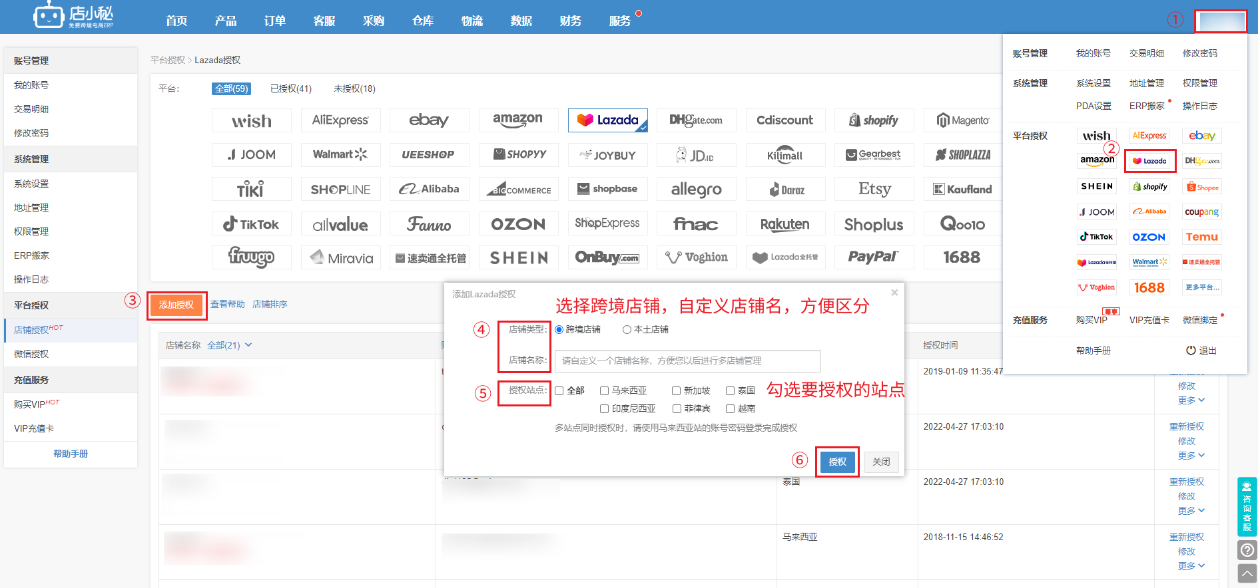Screen dimensions: 1258x588
Task: Open the 订单 top menu
Action: tap(275, 21)
